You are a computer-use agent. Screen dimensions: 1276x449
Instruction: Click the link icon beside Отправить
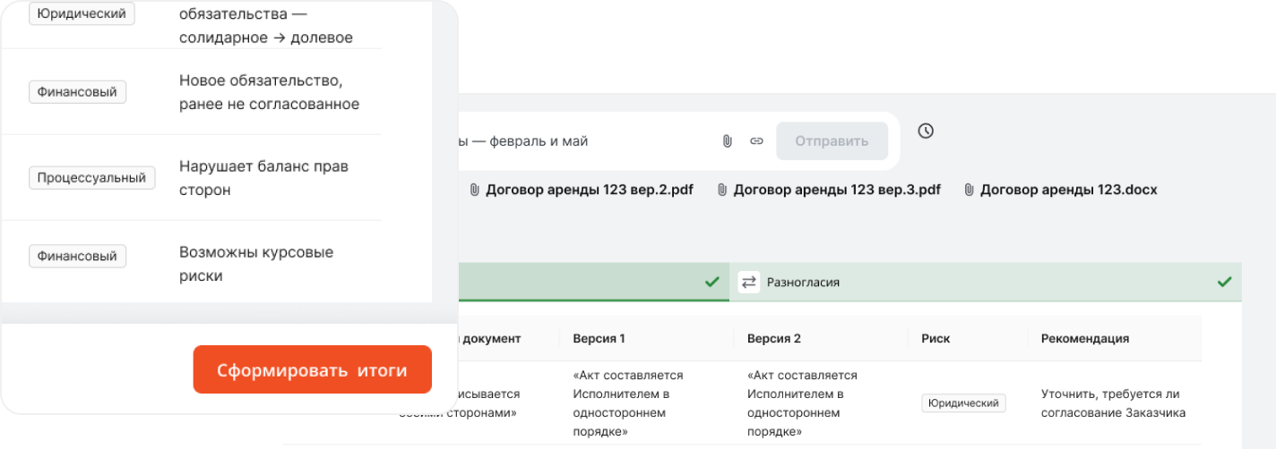[756, 141]
